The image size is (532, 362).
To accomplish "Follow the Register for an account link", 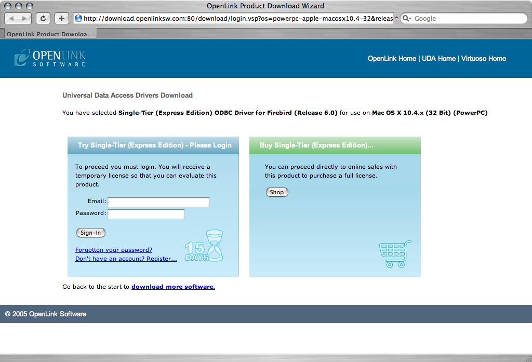I will (126, 259).
